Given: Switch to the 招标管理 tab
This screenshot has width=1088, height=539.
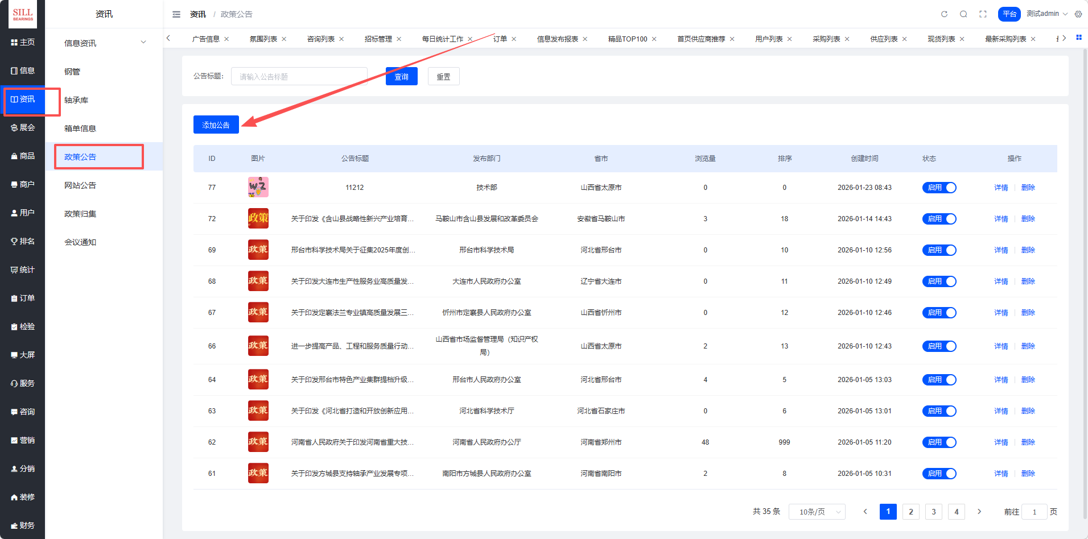Looking at the screenshot, I should [378, 39].
